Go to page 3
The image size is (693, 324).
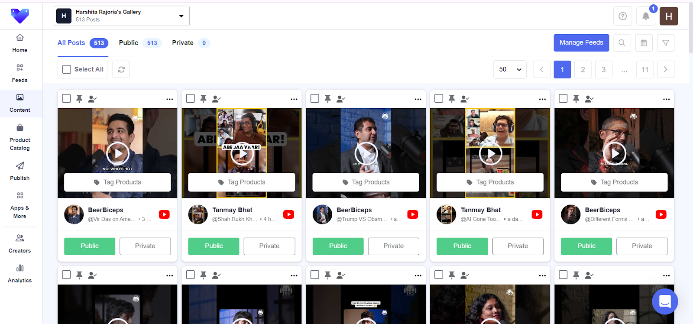(x=603, y=69)
